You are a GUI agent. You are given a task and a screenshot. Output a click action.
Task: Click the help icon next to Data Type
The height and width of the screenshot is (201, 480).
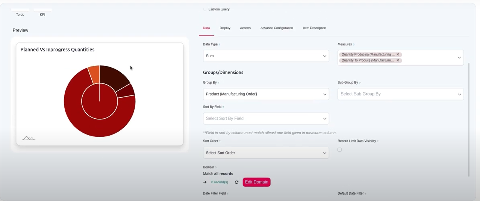pyautogui.click(x=220, y=44)
